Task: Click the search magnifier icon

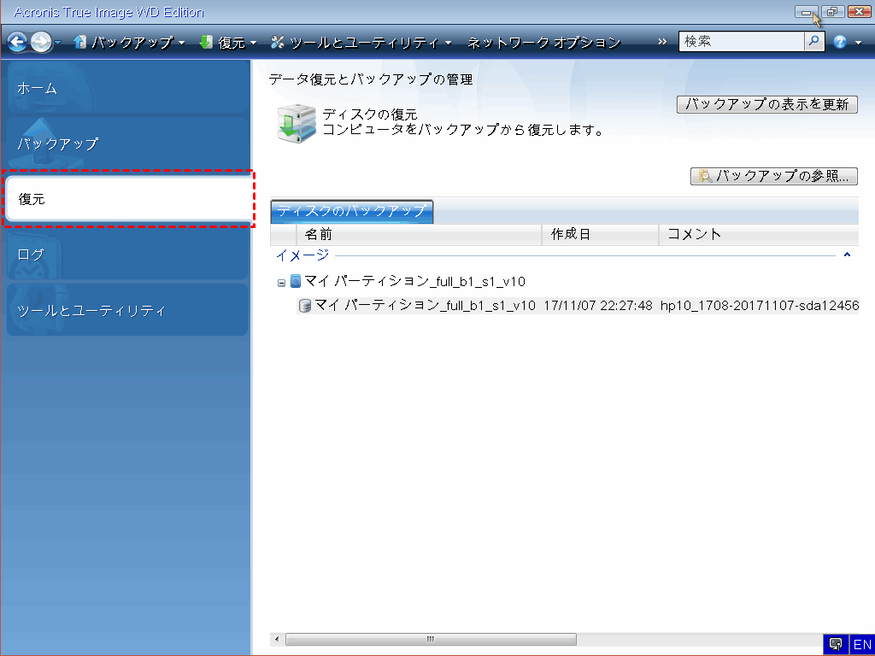Action: tap(814, 41)
